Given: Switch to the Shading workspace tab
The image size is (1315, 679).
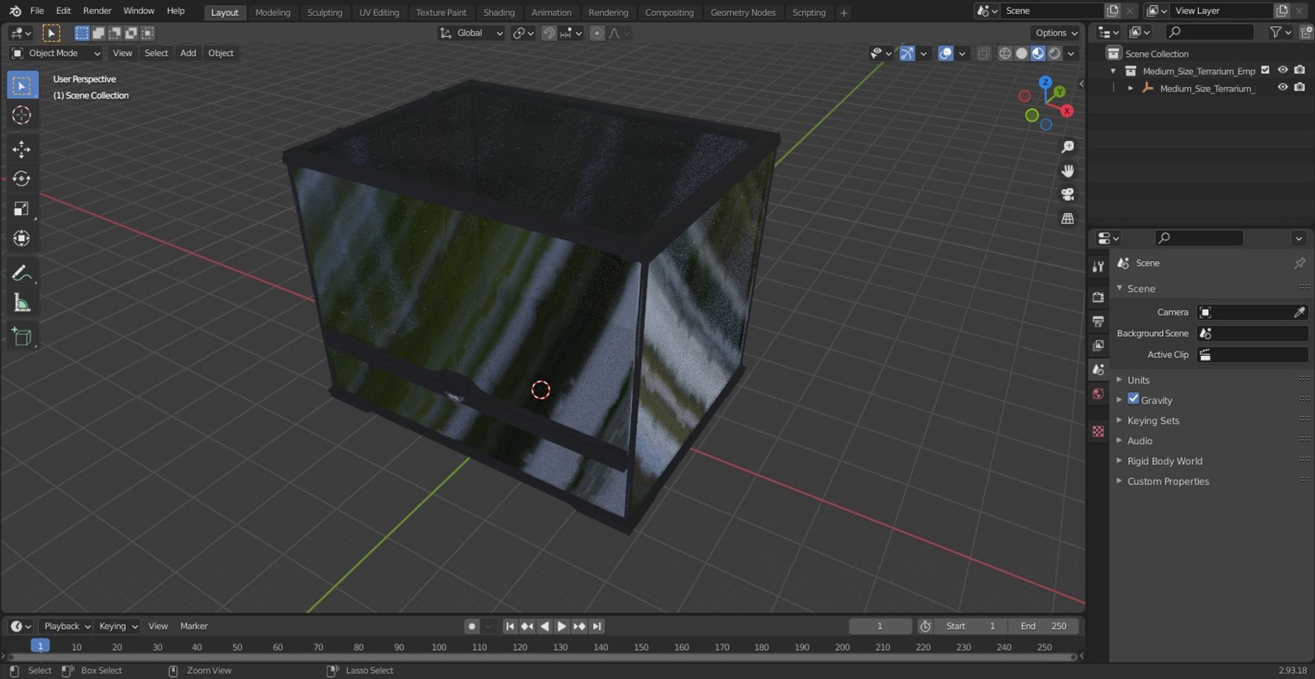Looking at the screenshot, I should [499, 12].
